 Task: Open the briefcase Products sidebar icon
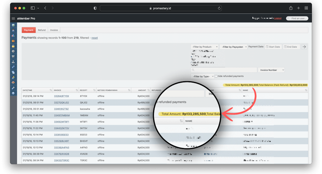(13, 41)
